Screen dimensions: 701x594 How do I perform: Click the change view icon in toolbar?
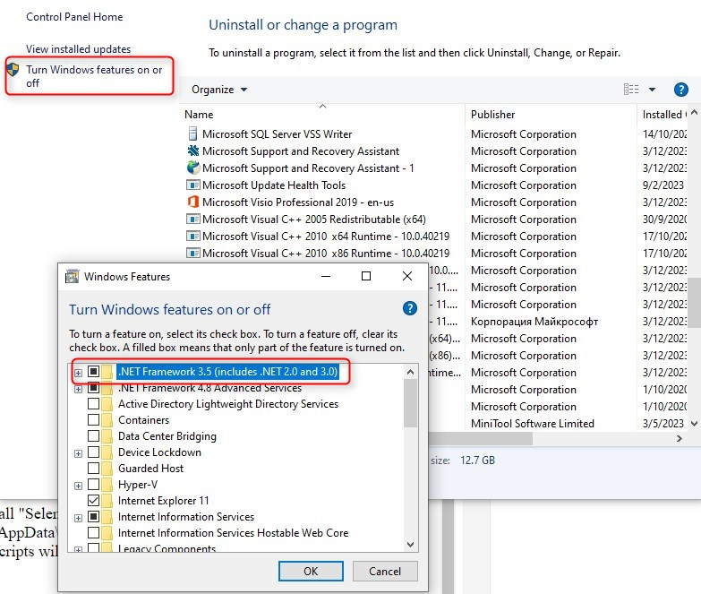click(631, 90)
